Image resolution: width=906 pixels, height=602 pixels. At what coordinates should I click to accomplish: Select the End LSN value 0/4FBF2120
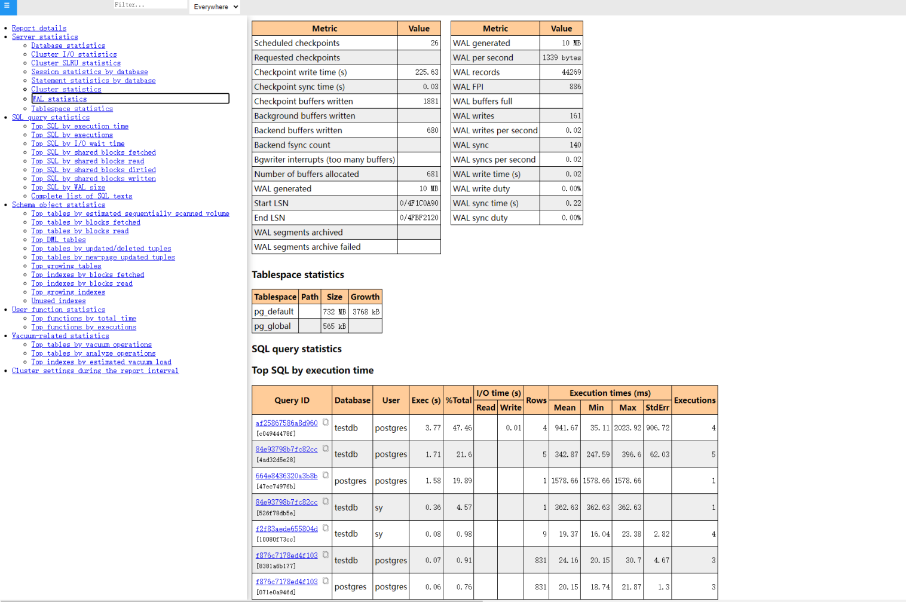coord(419,218)
